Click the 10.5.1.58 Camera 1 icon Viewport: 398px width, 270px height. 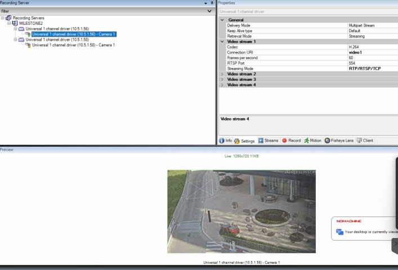28,45
